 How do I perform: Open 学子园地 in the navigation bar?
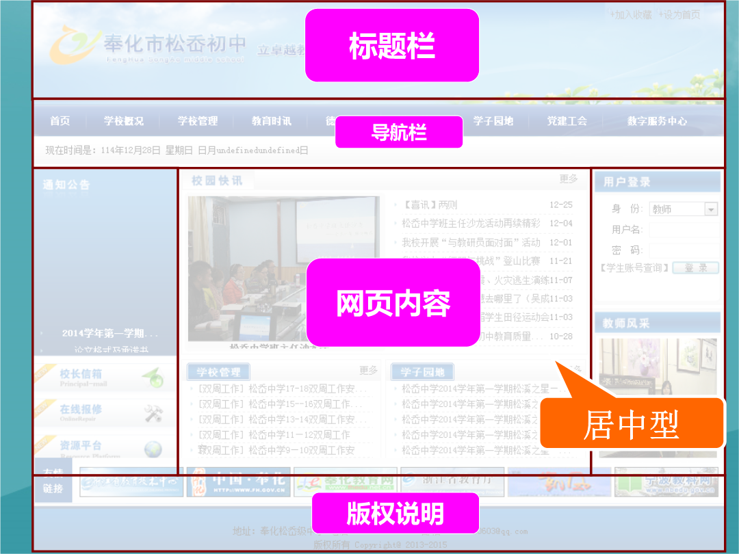click(493, 121)
